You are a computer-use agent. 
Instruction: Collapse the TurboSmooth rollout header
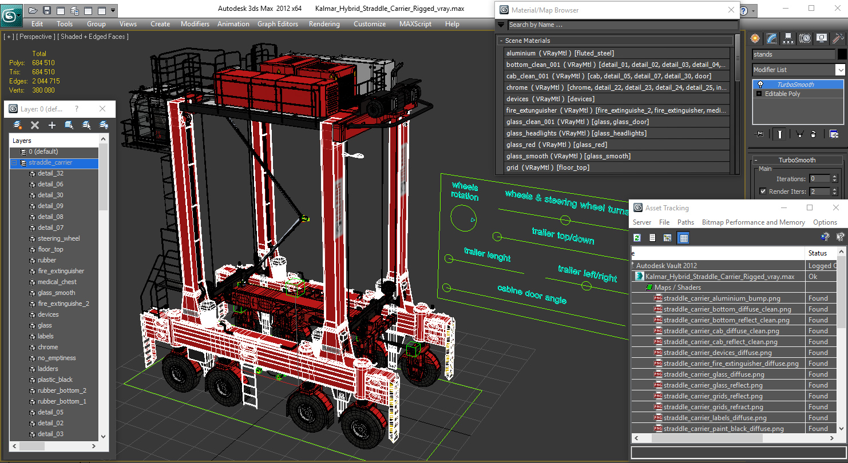[x=797, y=160]
